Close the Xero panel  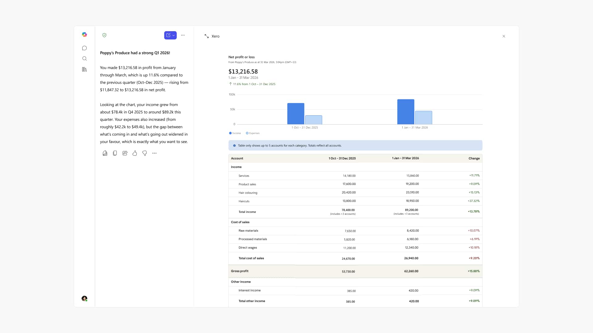[x=504, y=36]
